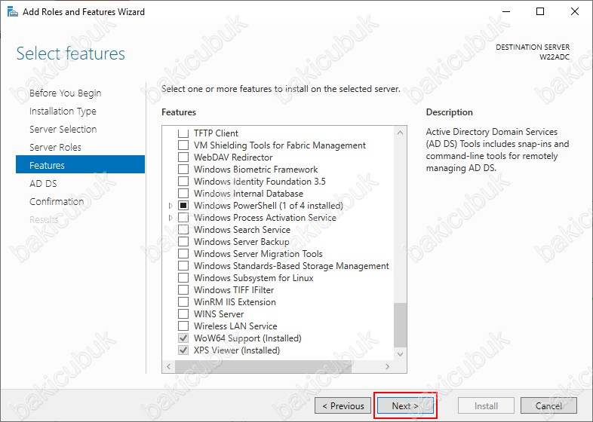
Task: Check the Windows TIFF IFilter box
Action: 183,290
